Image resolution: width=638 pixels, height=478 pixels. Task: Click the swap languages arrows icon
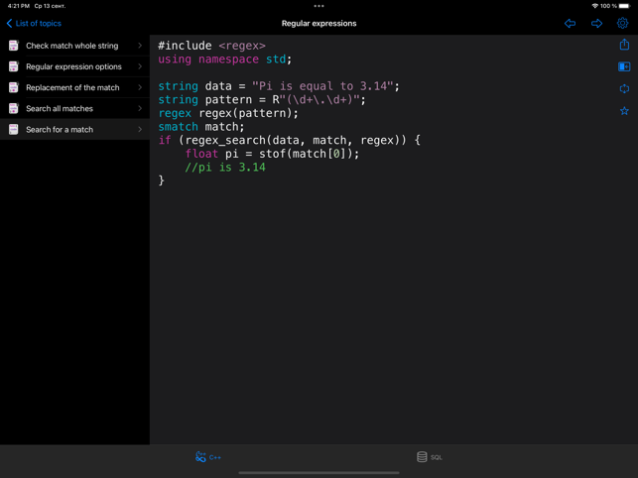pyautogui.click(x=624, y=88)
